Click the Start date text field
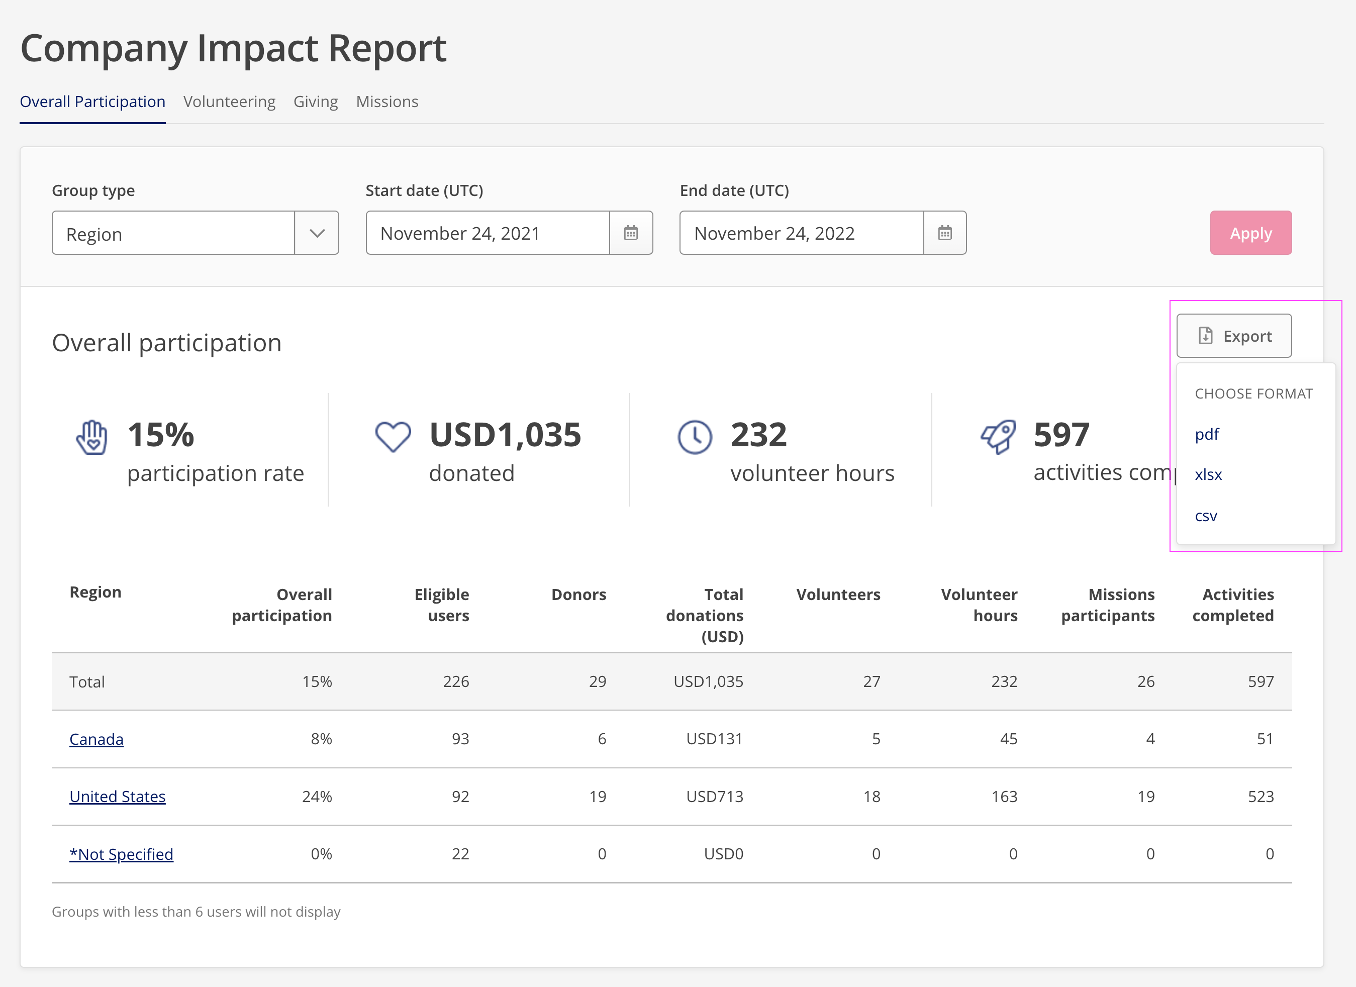This screenshot has height=987, width=1356. pyautogui.click(x=488, y=233)
